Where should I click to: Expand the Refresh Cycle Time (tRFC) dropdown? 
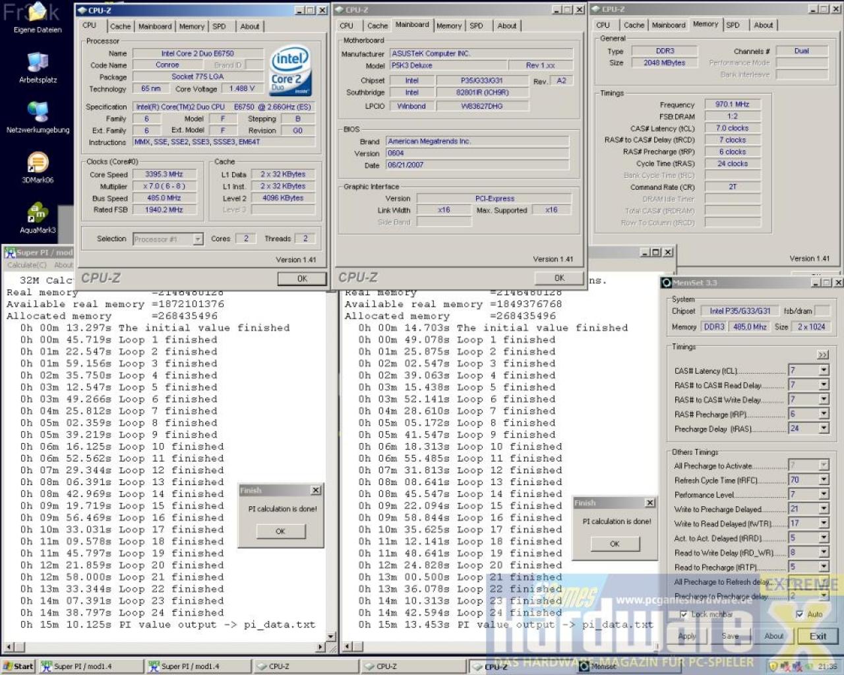[x=824, y=480]
